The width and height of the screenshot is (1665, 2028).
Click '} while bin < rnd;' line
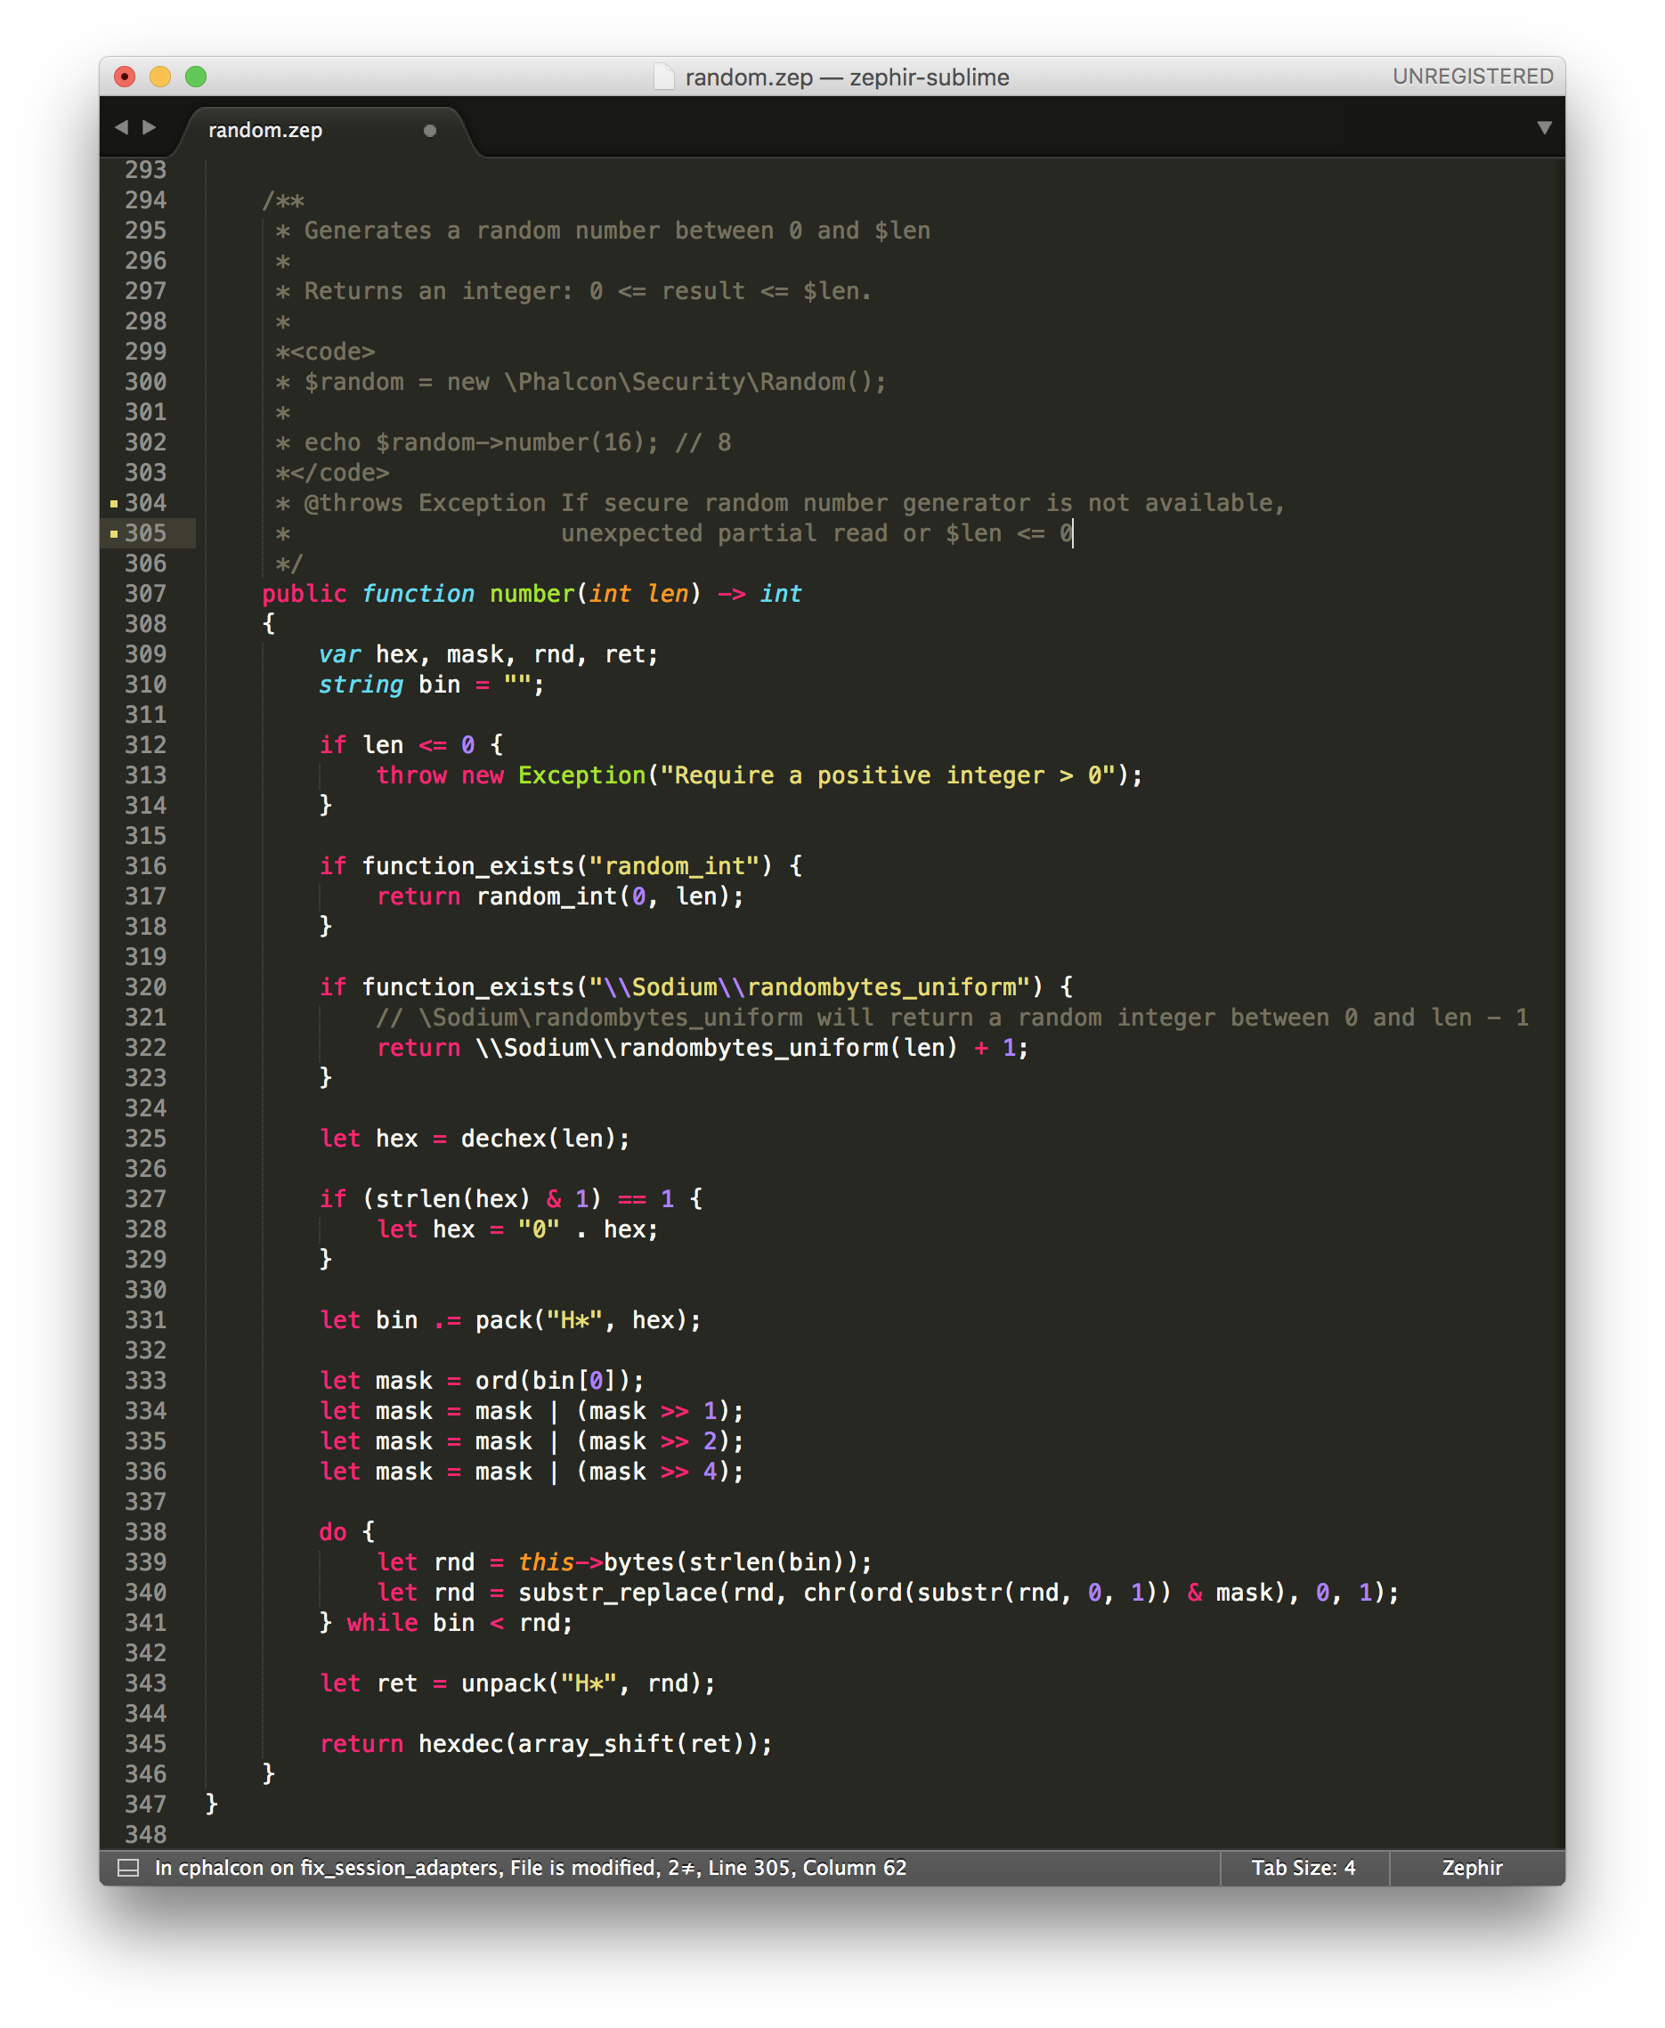[x=446, y=1623]
